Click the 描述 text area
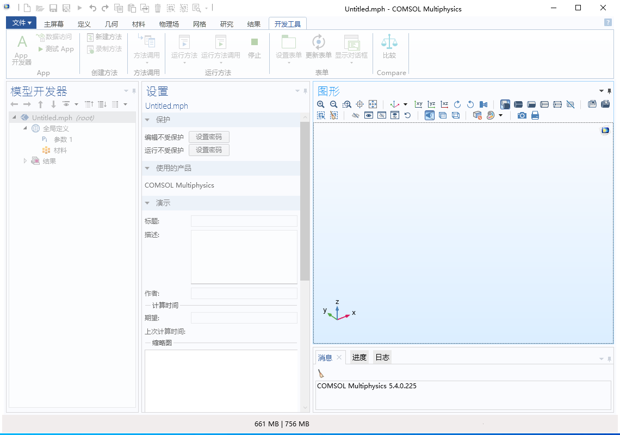This screenshot has width=620, height=435. [244, 257]
